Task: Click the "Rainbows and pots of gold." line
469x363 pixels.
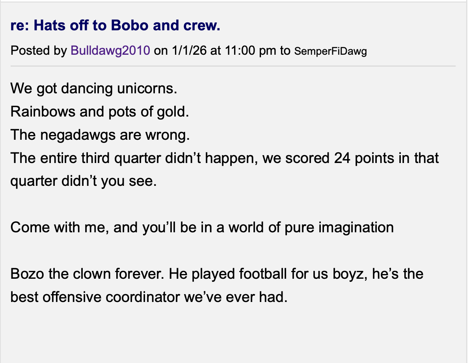Action: coord(100,112)
